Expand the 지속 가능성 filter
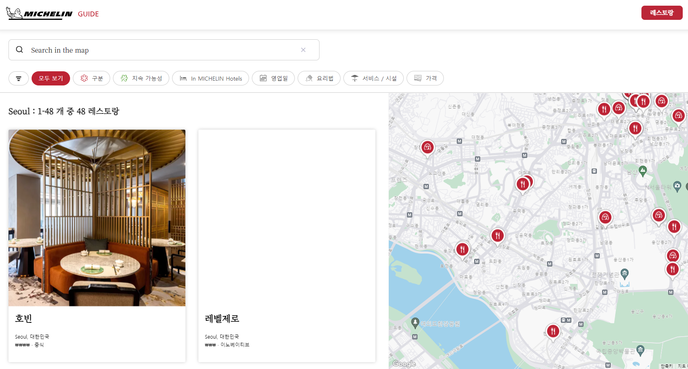 click(141, 78)
